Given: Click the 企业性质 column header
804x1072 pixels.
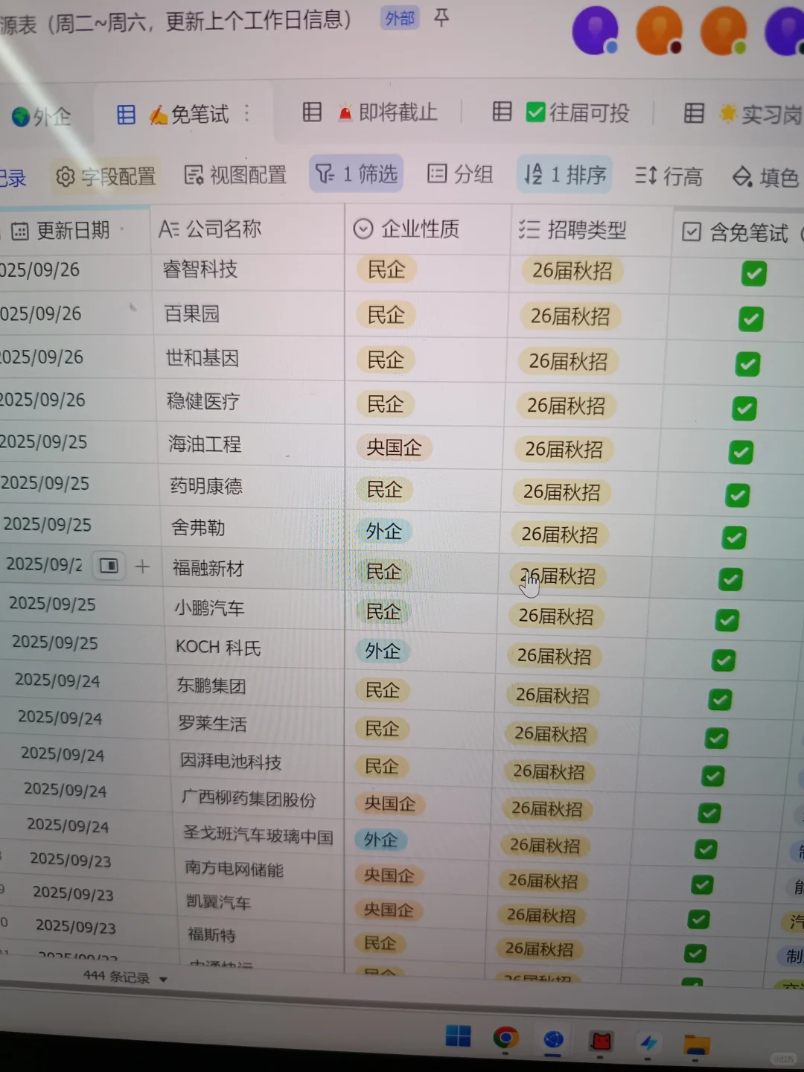Looking at the screenshot, I should tap(427, 229).
